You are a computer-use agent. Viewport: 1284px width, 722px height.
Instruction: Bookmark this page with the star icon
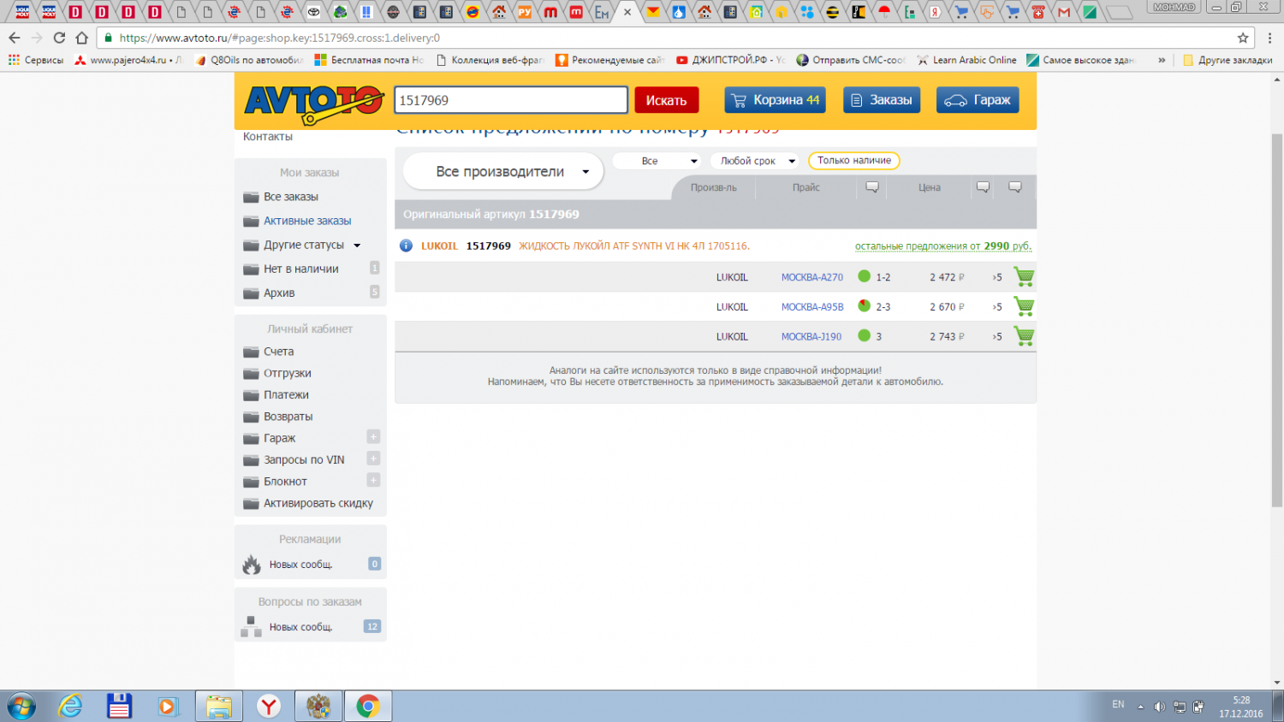(x=1243, y=38)
